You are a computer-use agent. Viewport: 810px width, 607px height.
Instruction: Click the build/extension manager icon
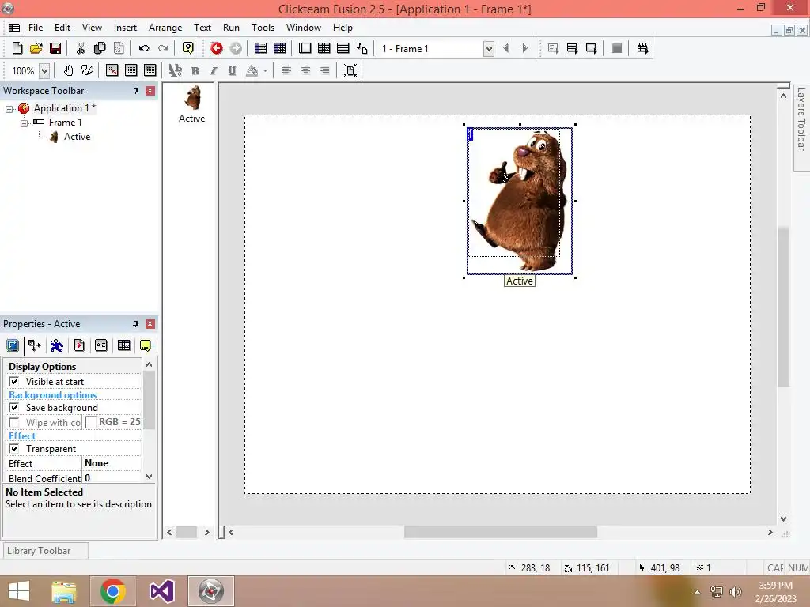click(x=642, y=48)
